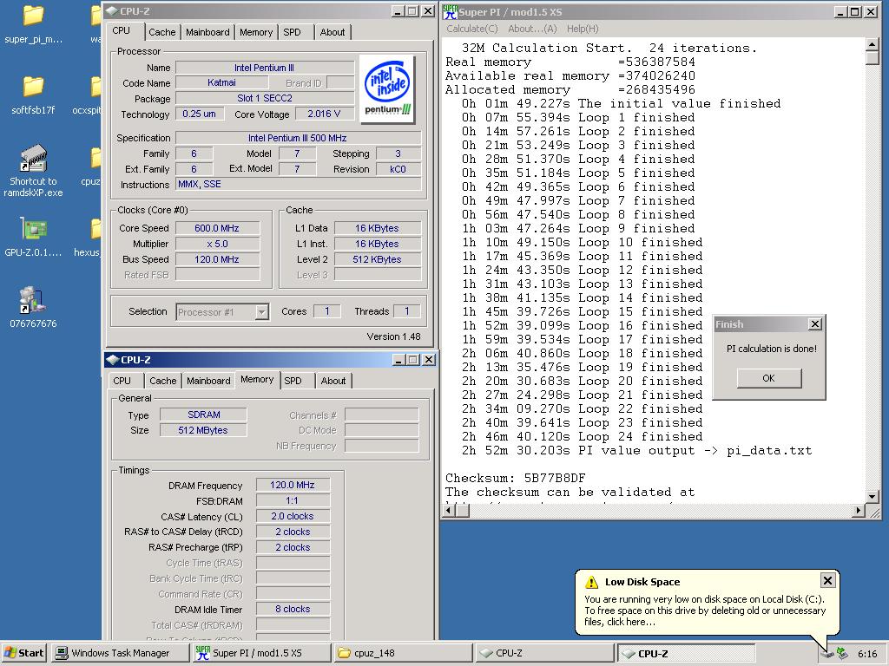
Task: Open the SPD tab in lower CPU-Z window
Action: (293, 381)
